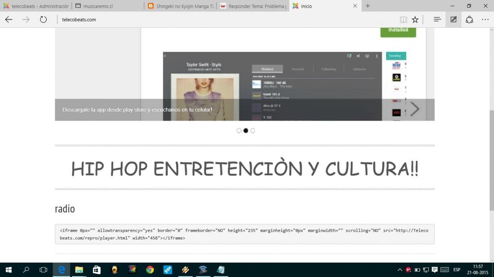
Task: Advance slideshow with right chevron arrow
Action: tap(415, 109)
